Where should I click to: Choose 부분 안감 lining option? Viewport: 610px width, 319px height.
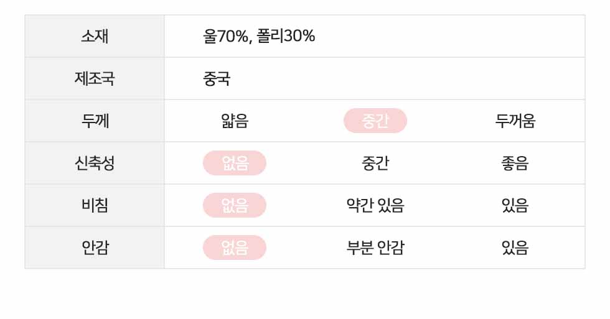pyautogui.click(x=375, y=247)
